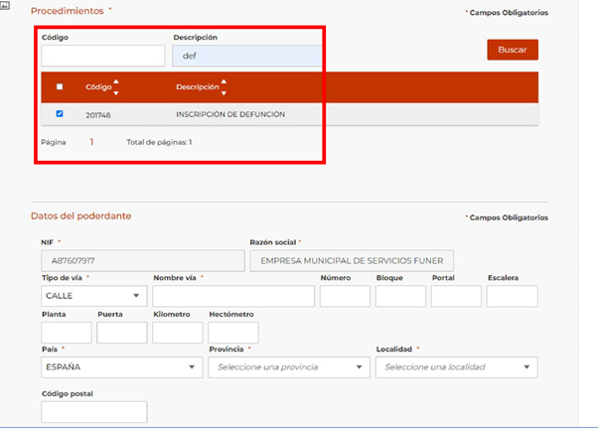Screen dimensions: 598x429
Task: Select the Número input box
Action: (x=345, y=296)
